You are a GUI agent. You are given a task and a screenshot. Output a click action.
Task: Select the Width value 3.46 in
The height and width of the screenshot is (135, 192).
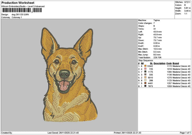coord(187,11)
